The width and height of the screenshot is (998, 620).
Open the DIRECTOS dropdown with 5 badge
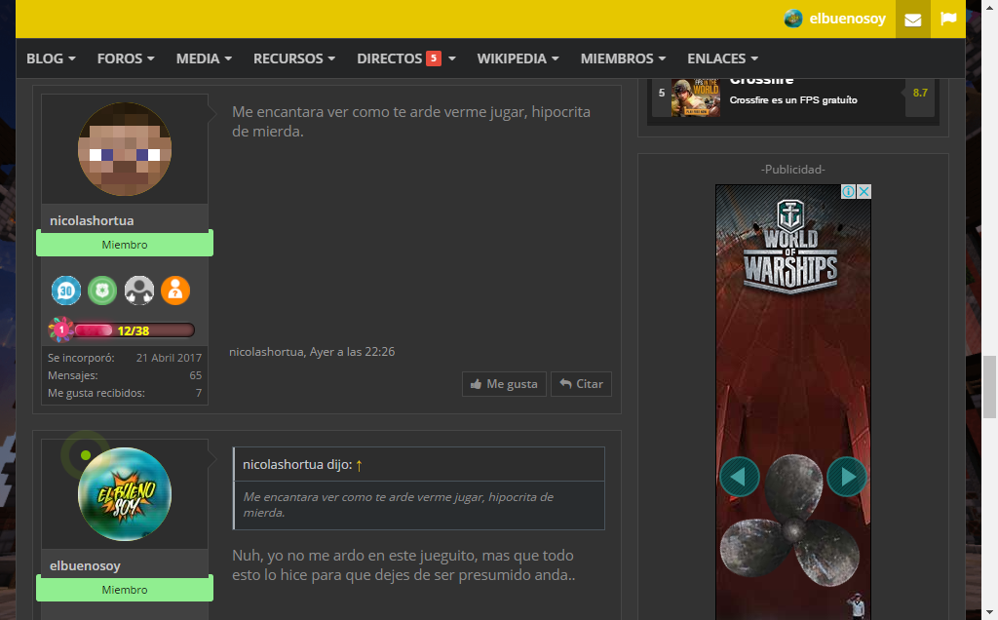(405, 58)
